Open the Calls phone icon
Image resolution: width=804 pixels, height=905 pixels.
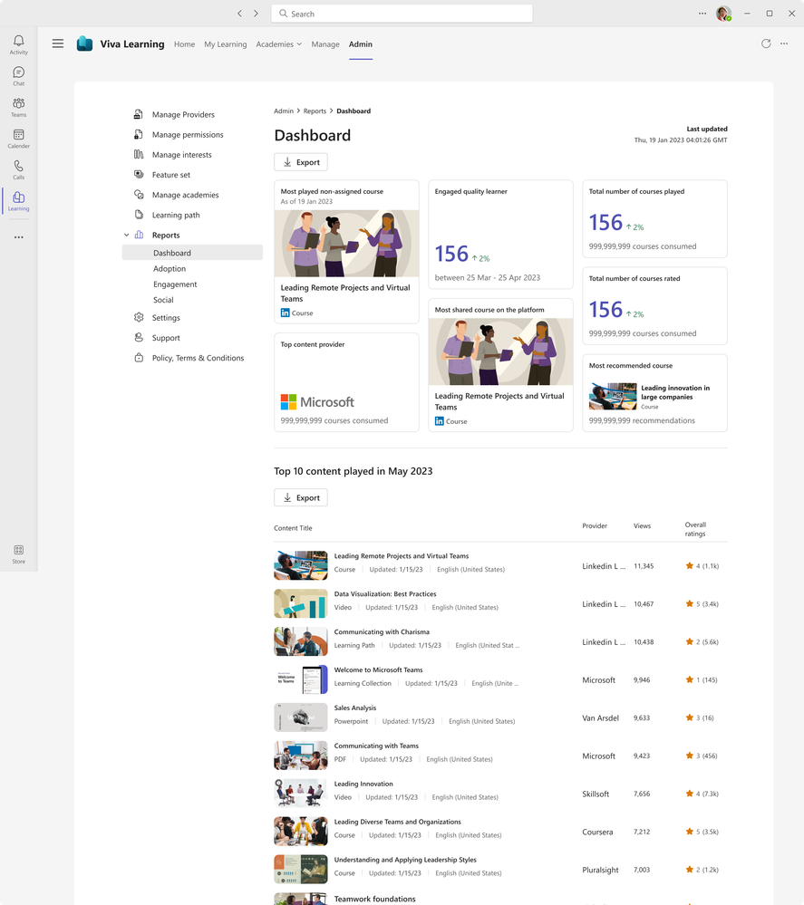click(x=18, y=166)
